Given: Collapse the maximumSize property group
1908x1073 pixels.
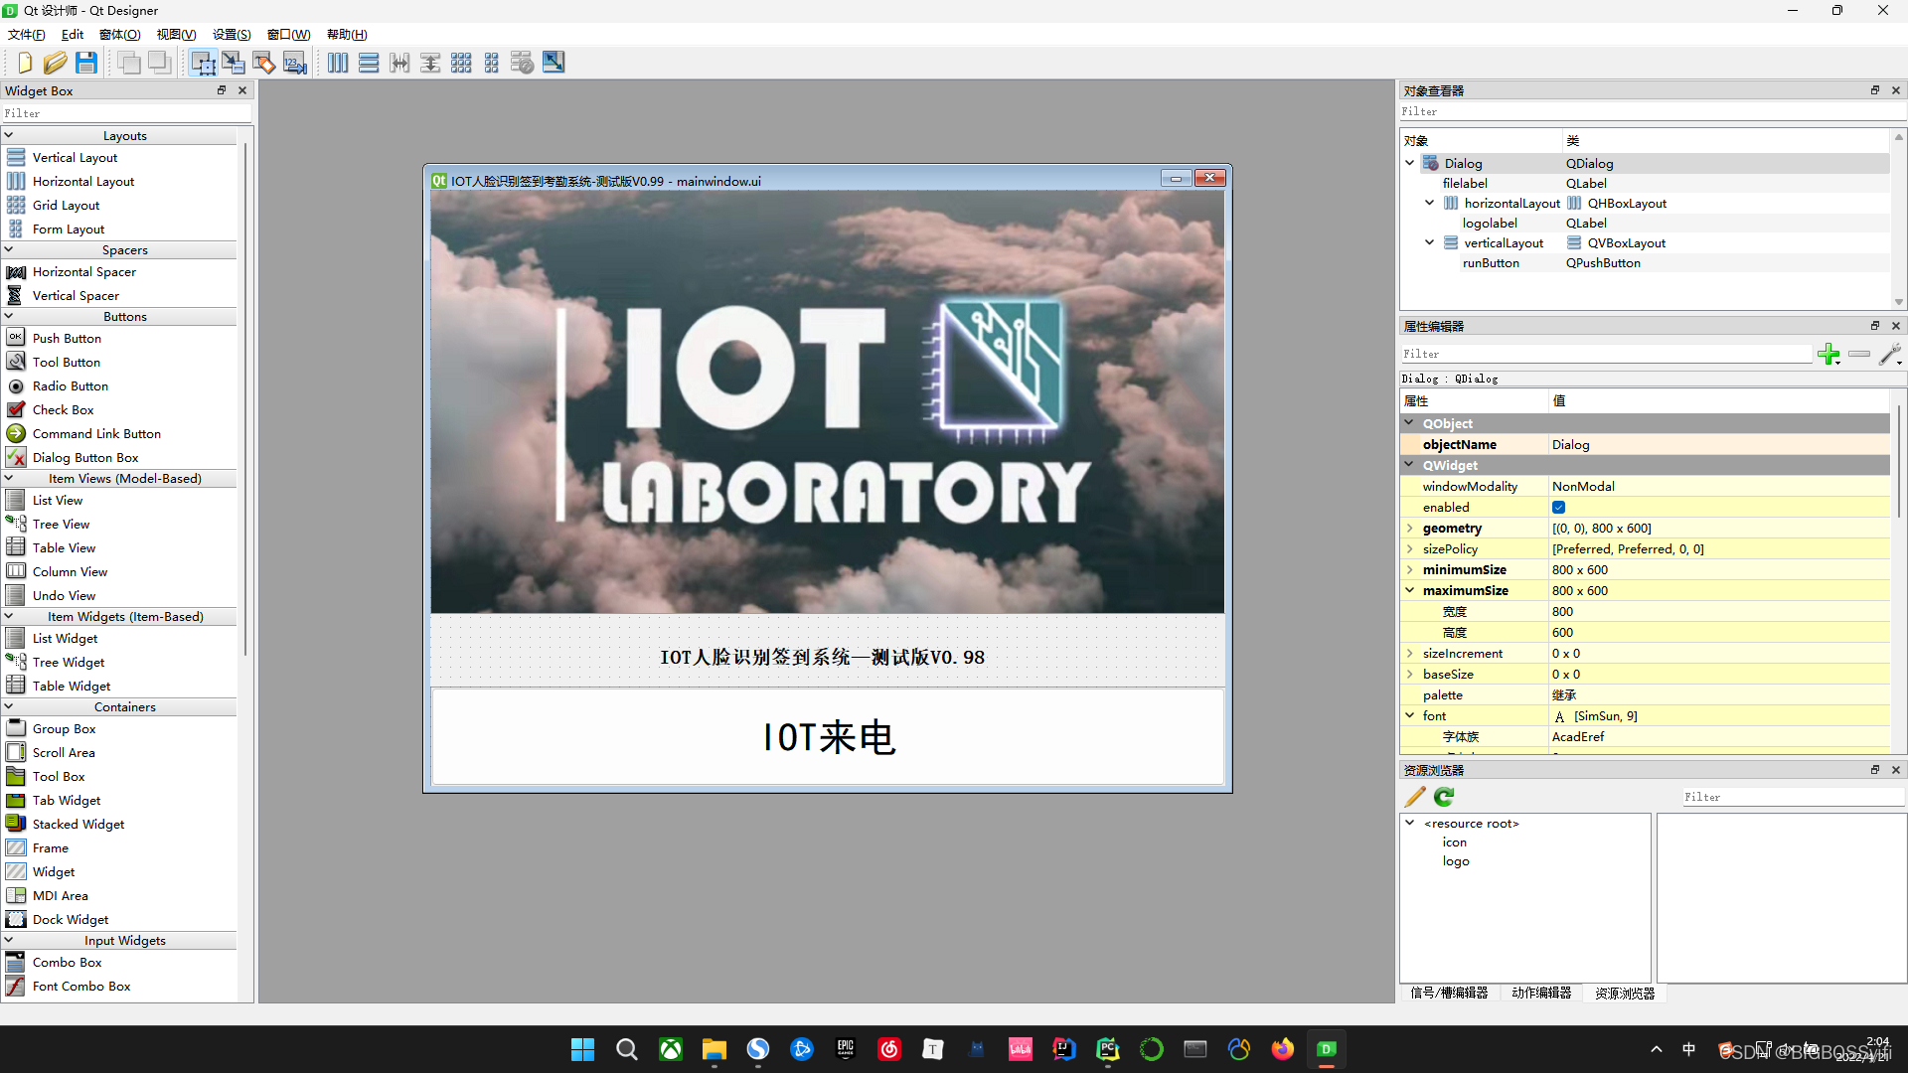Looking at the screenshot, I should point(1409,591).
